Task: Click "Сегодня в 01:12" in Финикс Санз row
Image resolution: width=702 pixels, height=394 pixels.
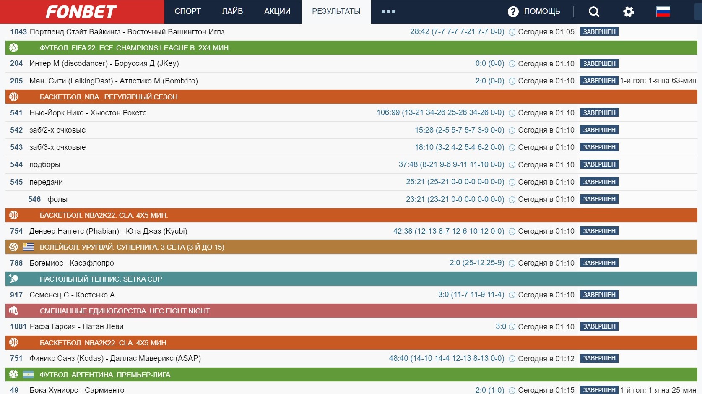Action: (x=546, y=359)
